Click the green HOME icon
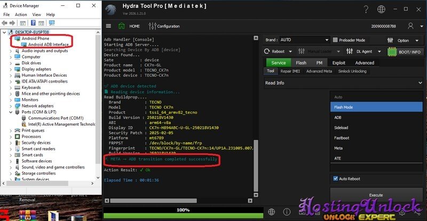Screen dimensions: 427x221 coord(123,26)
